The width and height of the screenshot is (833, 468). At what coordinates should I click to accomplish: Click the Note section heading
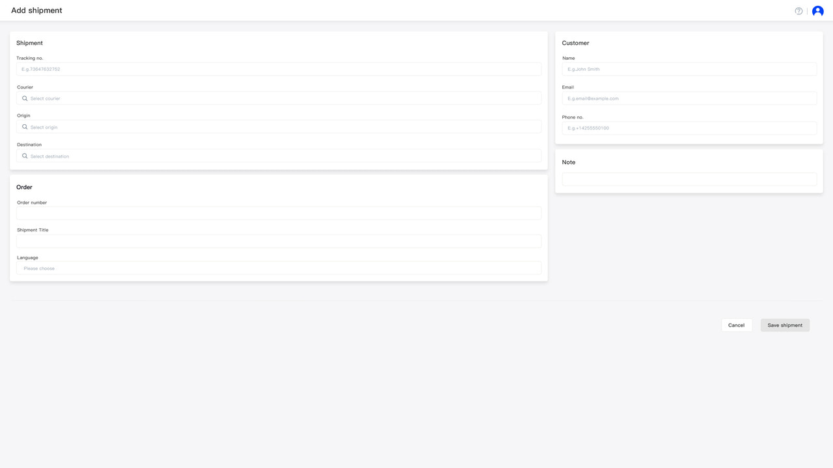[x=569, y=162]
